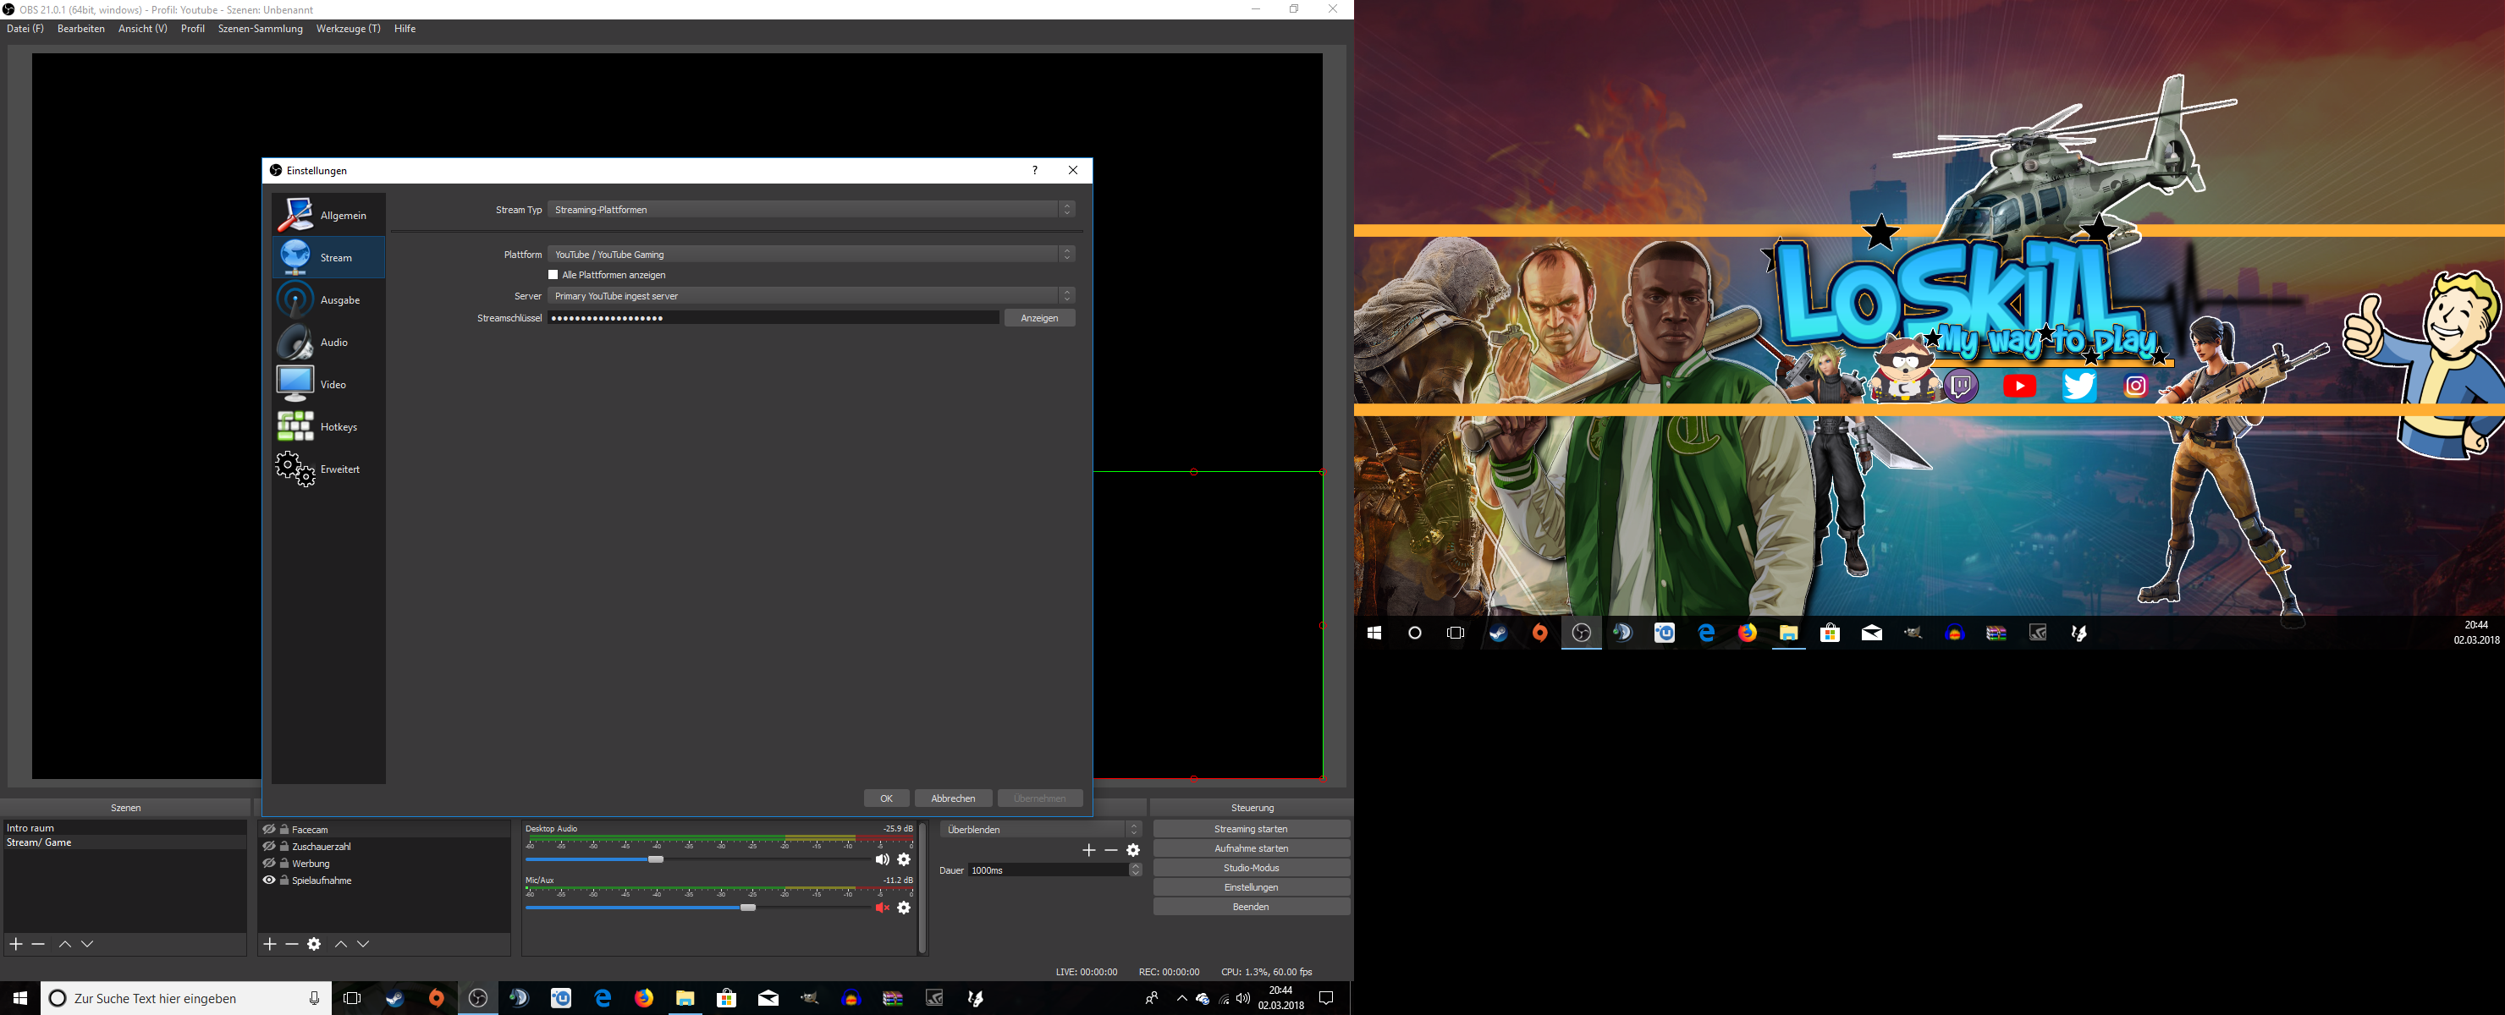Select the Audio settings icon
The width and height of the screenshot is (2505, 1015).
295,343
